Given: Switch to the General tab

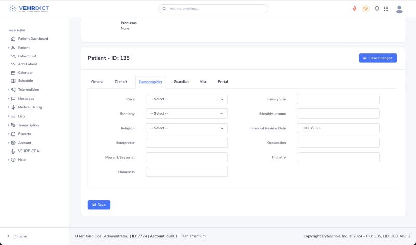Looking at the screenshot, I should point(97,82).
